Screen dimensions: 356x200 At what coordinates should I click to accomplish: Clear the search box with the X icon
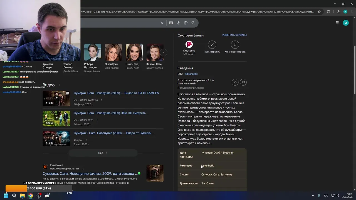162,23
